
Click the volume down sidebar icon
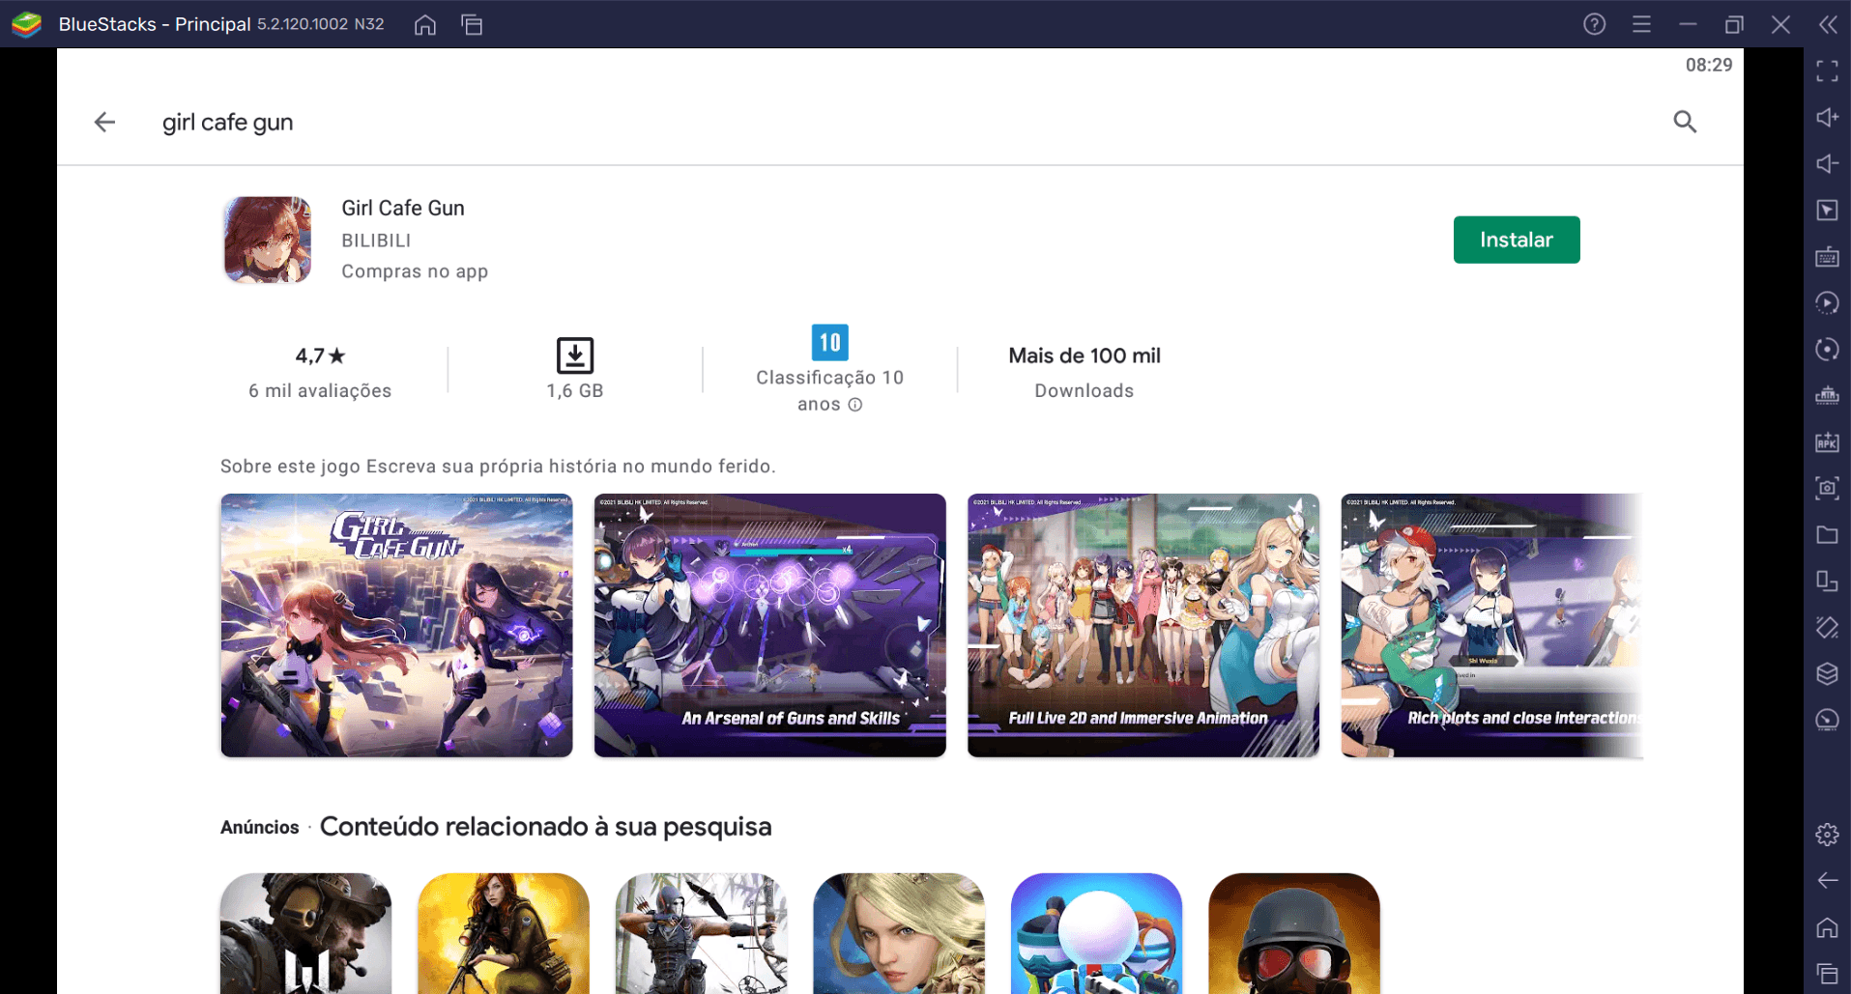(1827, 164)
